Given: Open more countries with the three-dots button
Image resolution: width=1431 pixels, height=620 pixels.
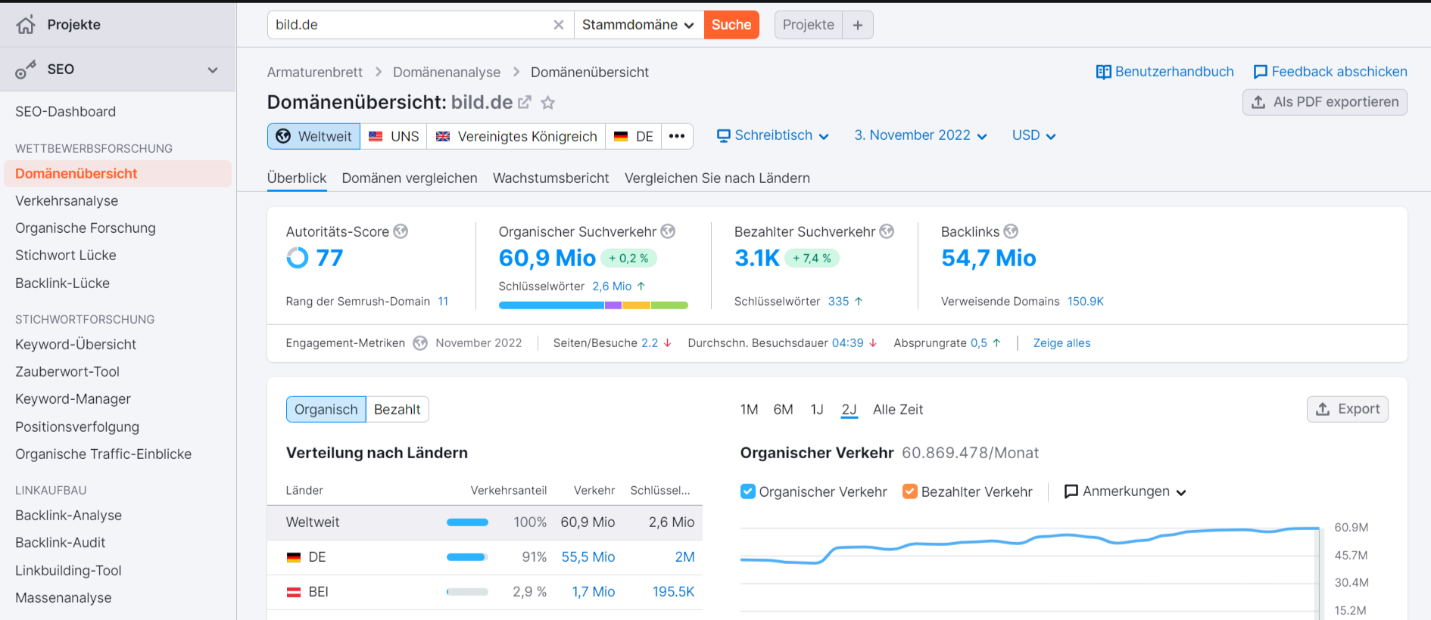Looking at the screenshot, I should coord(677,136).
